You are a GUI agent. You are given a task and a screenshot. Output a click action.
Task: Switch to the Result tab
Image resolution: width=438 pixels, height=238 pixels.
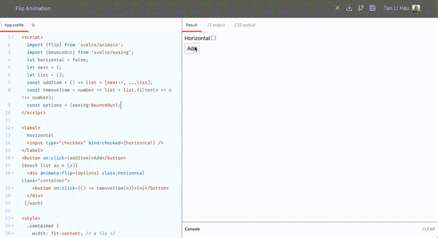tap(191, 25)
